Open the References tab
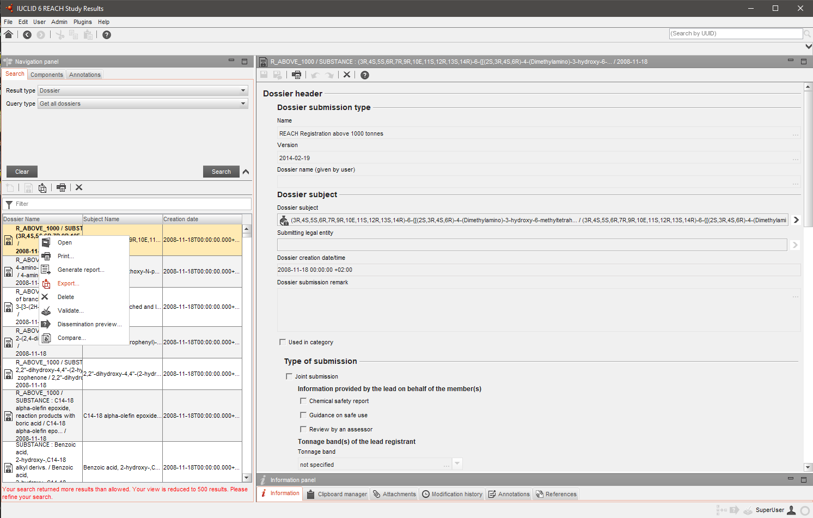This screenshot has width=813, height=518. [x=556, y=494]
